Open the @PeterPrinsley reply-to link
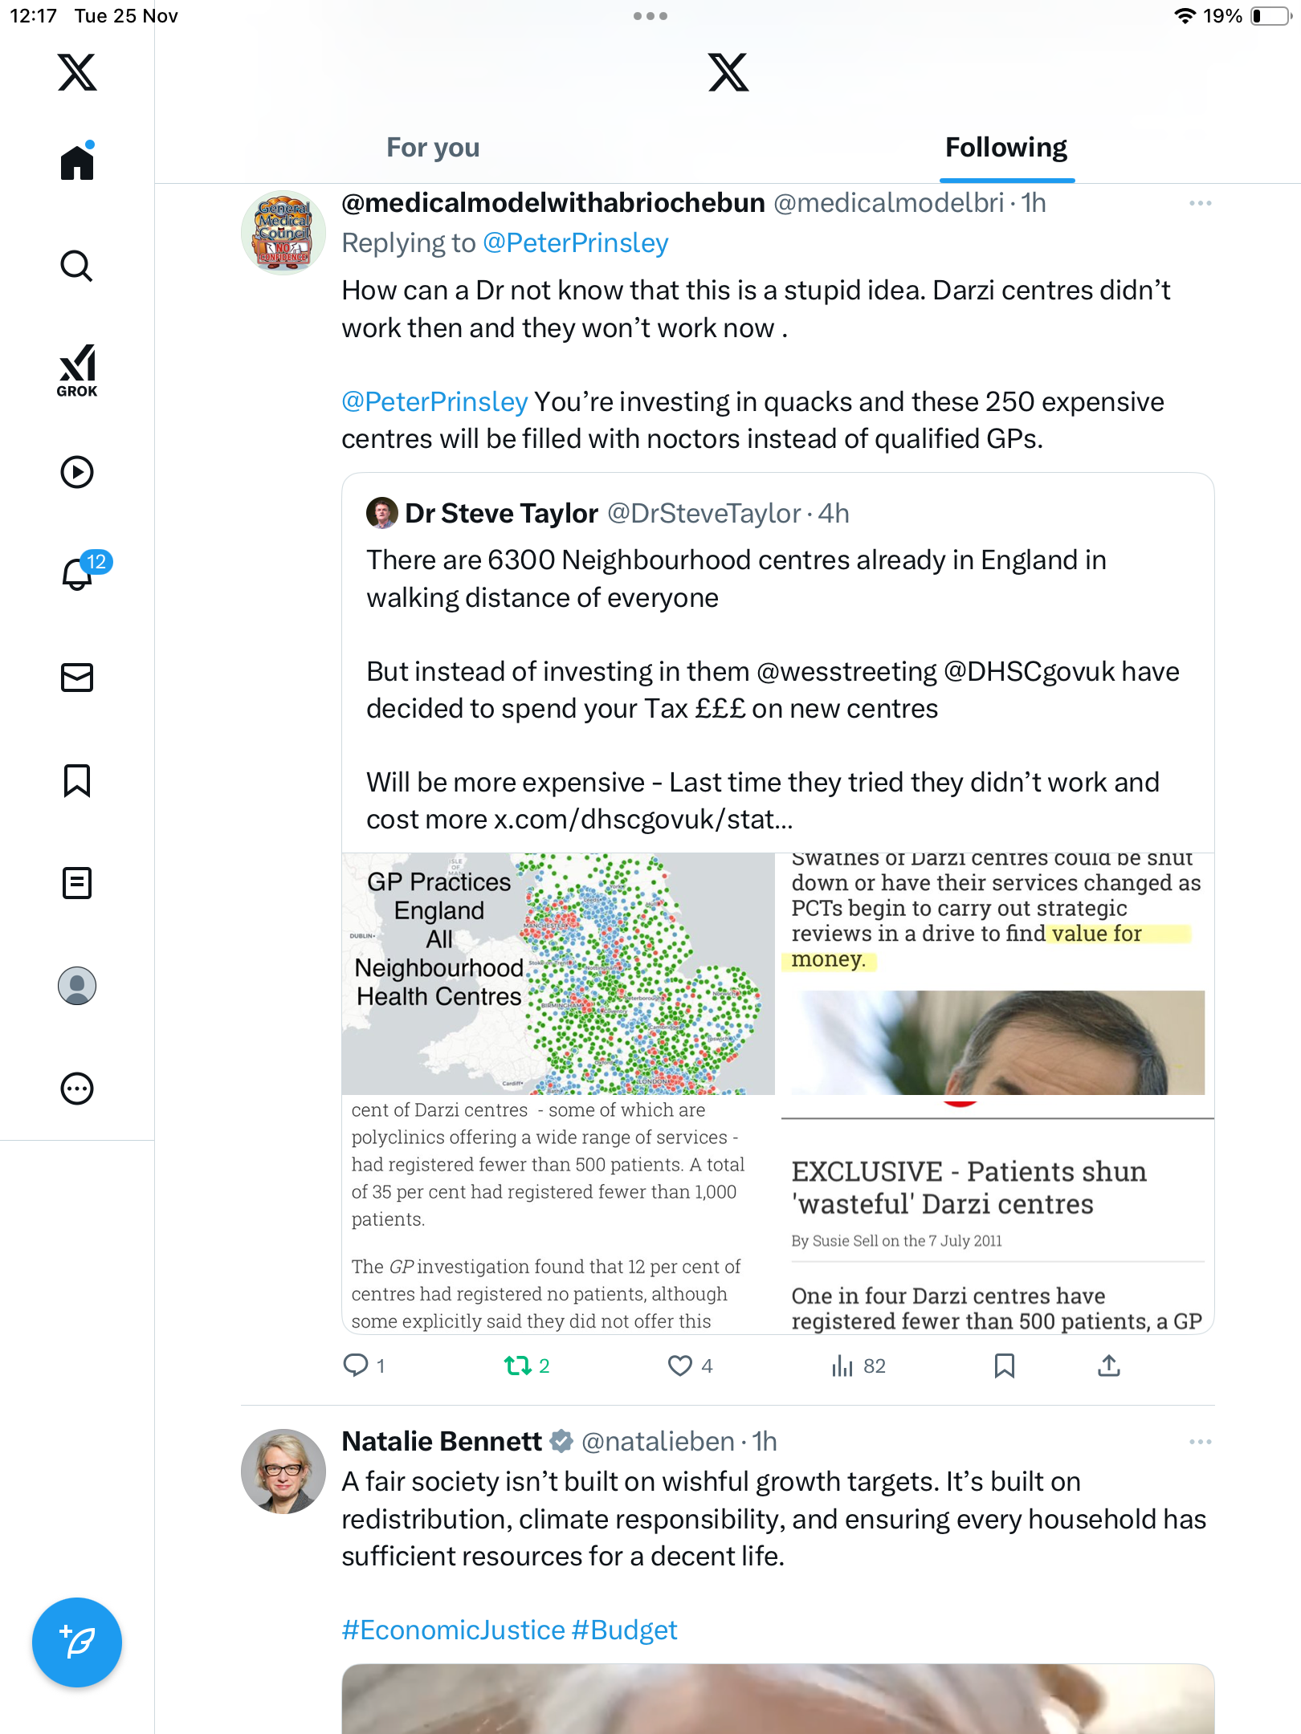The image size is (1301, 1734). click(x=575, y=243)
